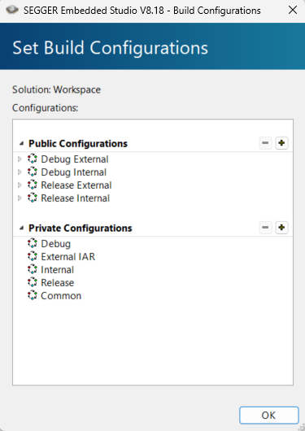Click the SEGGER app icon in title bar

coord(12,11)
